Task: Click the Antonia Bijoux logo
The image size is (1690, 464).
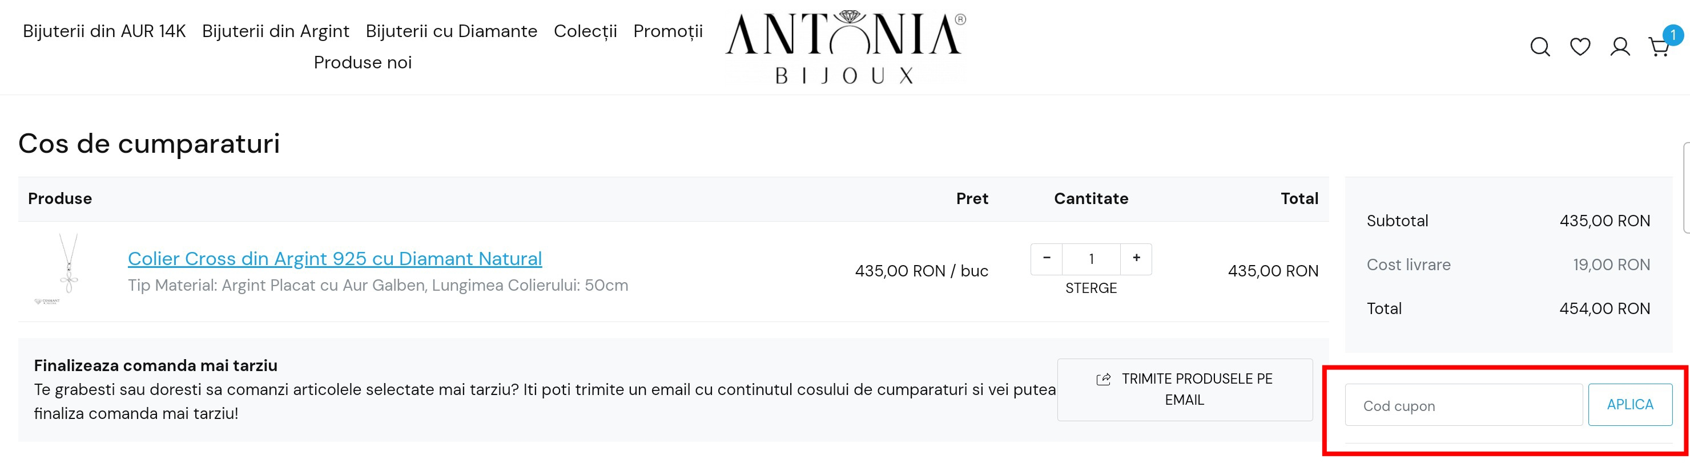Action: point(845,46)
